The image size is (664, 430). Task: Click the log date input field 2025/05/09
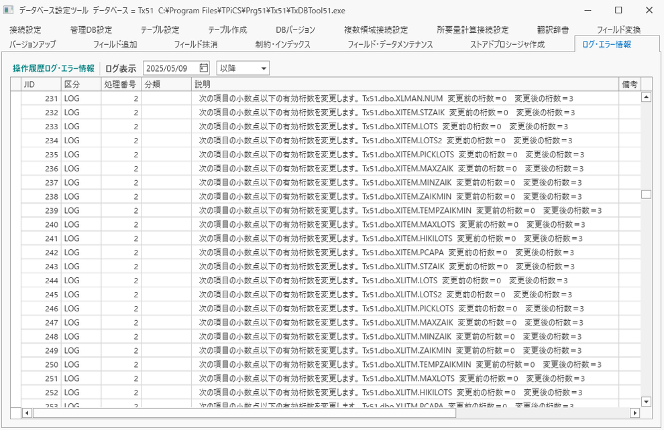point(171,68)
